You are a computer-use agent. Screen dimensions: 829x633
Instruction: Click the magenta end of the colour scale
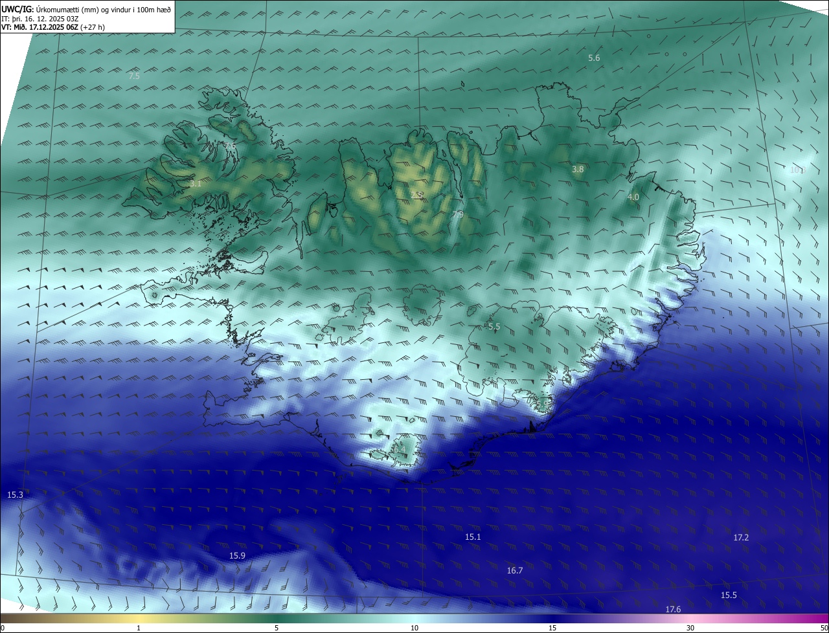pyautogui.click(x=821, y=619)
